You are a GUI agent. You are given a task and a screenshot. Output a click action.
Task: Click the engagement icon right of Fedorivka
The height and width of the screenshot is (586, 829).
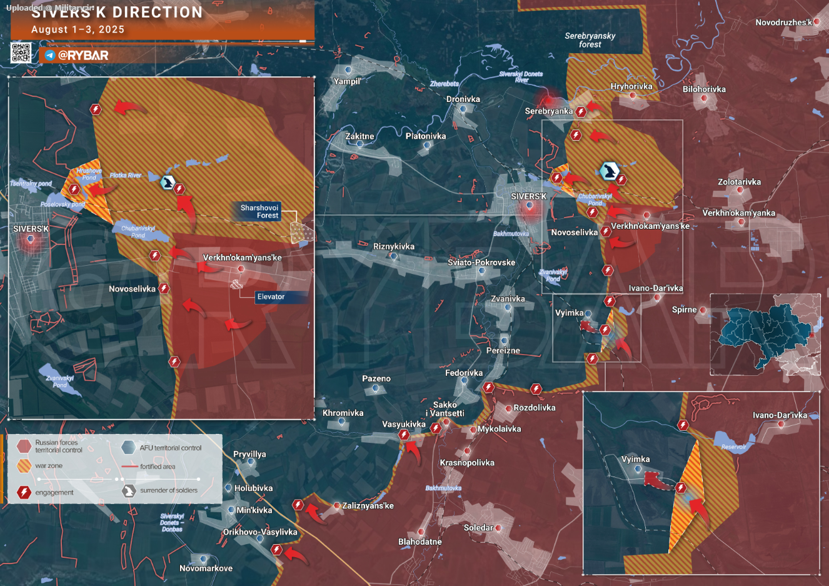pyautogui.click(x=489, y=388)
